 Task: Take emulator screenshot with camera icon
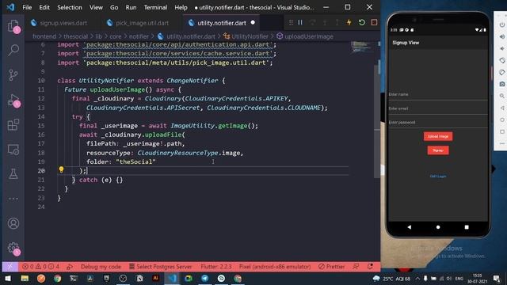[x=501, y=84]
